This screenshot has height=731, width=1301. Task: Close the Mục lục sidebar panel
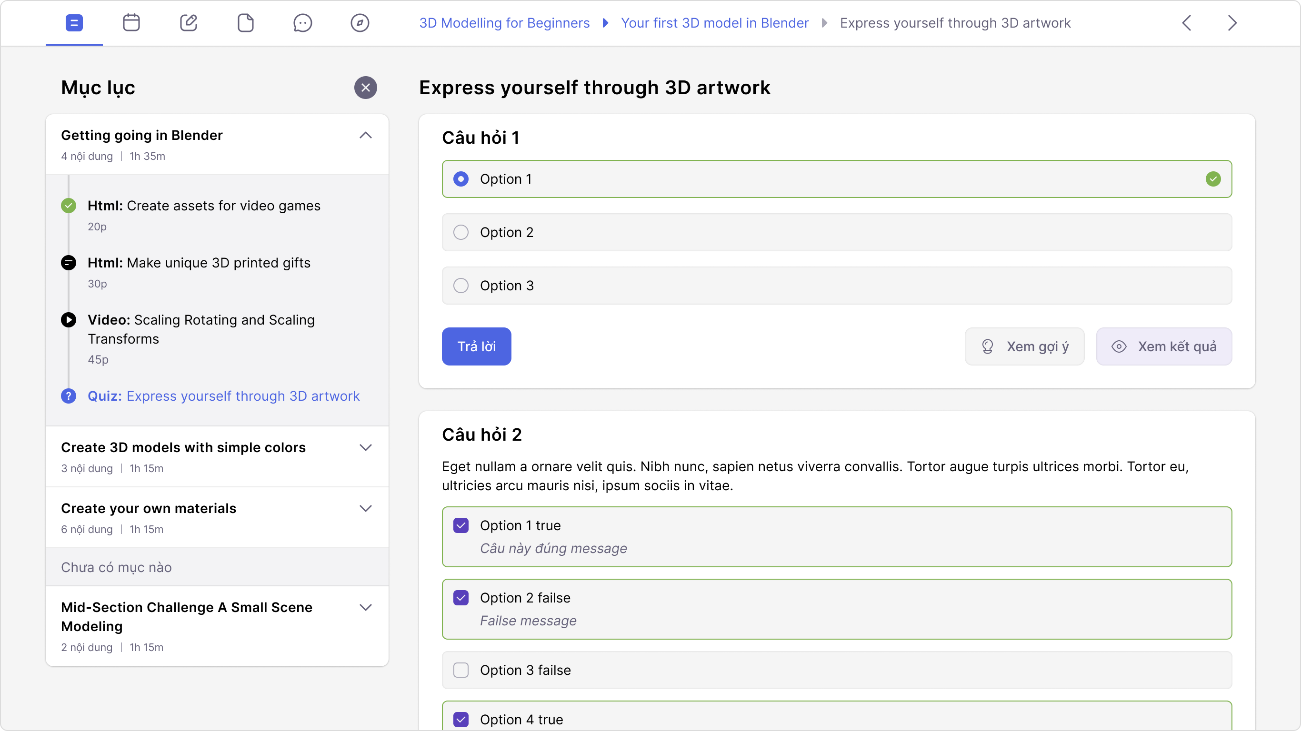366,88
